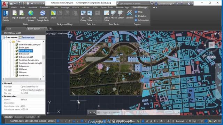Screen dimensions: 223x125
Task: Click the keyword search input field
Action: point(134,3)
